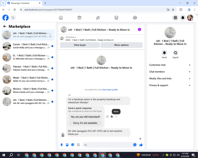Open the Reels video icon

79,18
